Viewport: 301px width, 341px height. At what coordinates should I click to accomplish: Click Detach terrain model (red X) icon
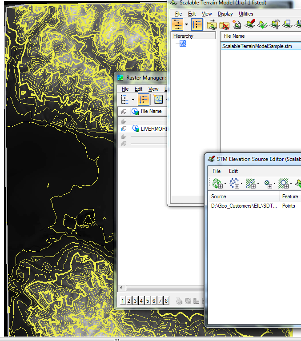pos(224,25)
